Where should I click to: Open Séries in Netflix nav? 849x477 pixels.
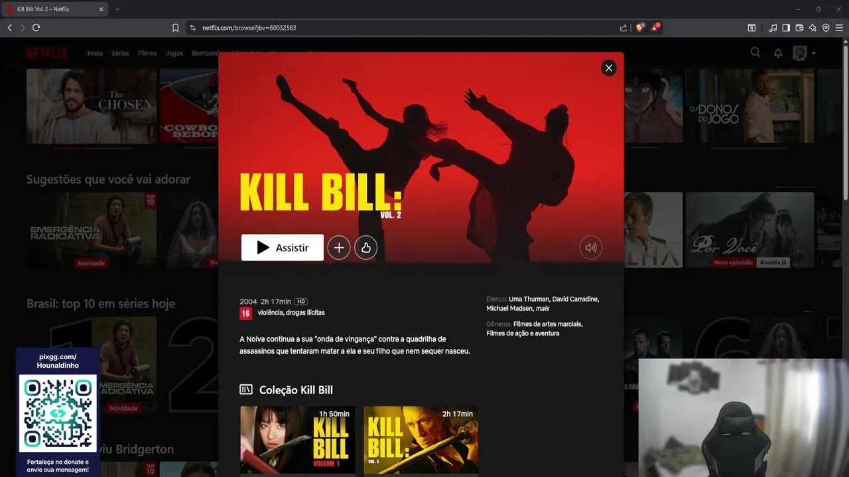click(x=120, y=54)
